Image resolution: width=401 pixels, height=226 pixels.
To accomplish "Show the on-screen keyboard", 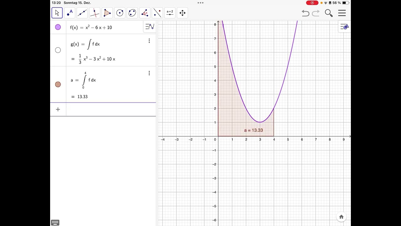I will tap(55, 223).
